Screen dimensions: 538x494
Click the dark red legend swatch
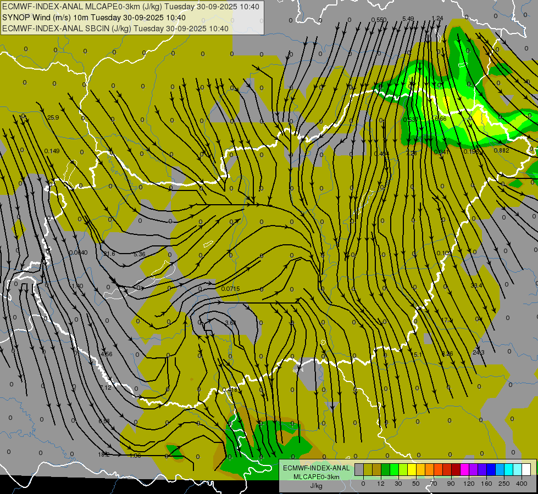tap(456, 469)
